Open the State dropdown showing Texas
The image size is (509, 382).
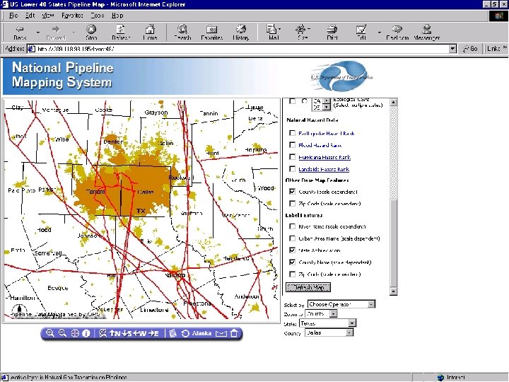coord(327,323)
